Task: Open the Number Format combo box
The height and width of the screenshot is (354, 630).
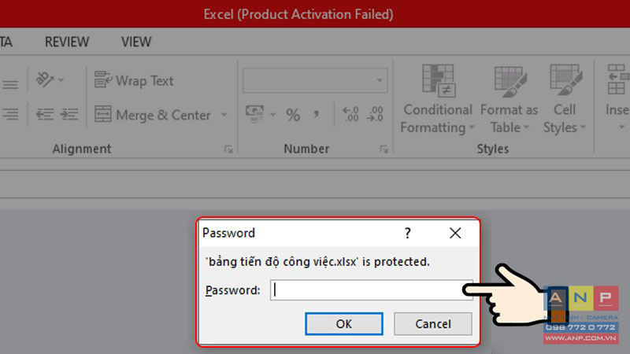Action: [x=315, y=80]
